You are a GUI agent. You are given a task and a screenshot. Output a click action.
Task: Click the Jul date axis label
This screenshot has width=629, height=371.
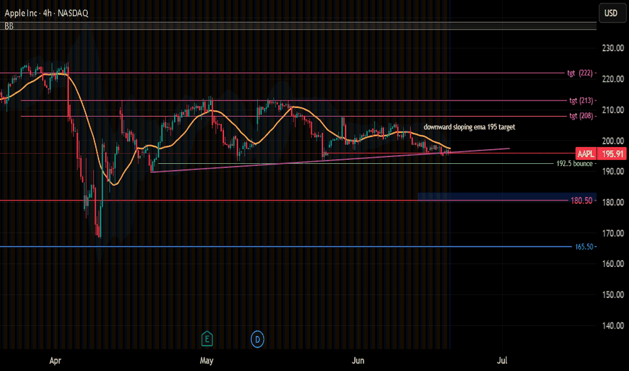pos(502,361)
